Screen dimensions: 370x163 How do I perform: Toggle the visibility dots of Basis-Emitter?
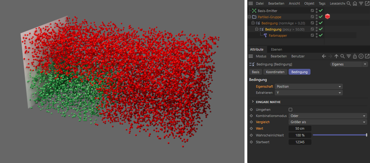tap(317, 11)
